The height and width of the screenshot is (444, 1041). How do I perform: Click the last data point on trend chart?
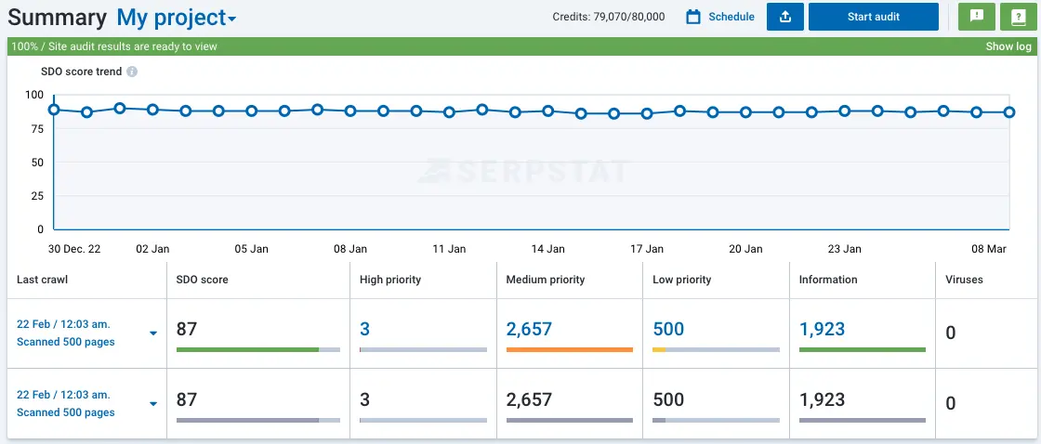1009,111
